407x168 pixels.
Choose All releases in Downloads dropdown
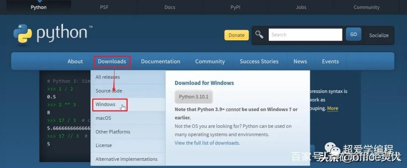pos(128,77)
